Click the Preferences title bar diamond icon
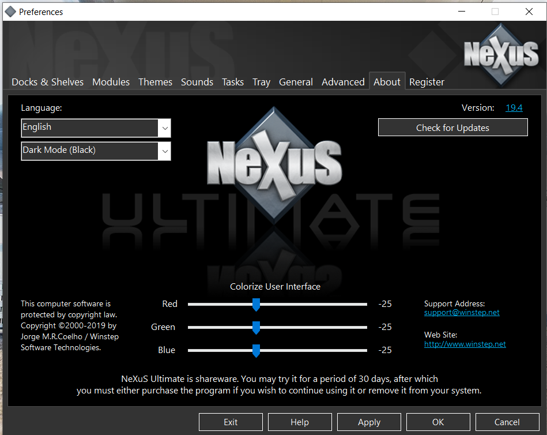547x435 pixels. (x=10, y=12)
